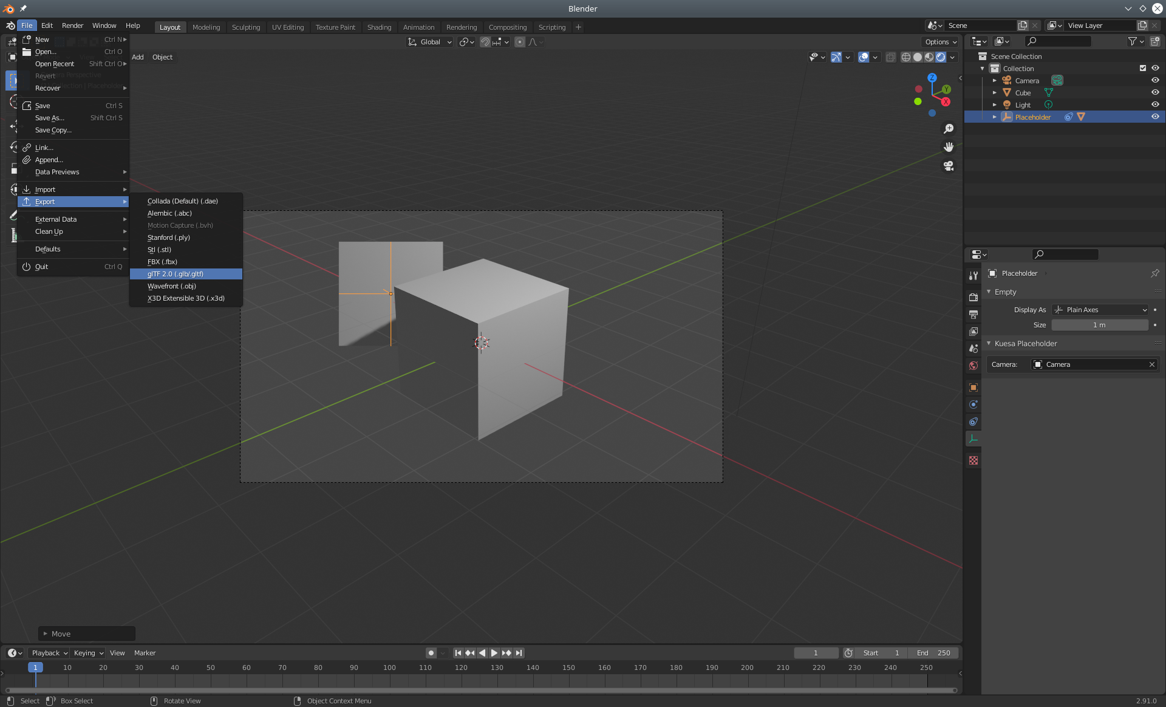This screenshot has height=707, width=1166.
Task: Hide Light in viewport via eye icon
Action: pos(1155,104)
